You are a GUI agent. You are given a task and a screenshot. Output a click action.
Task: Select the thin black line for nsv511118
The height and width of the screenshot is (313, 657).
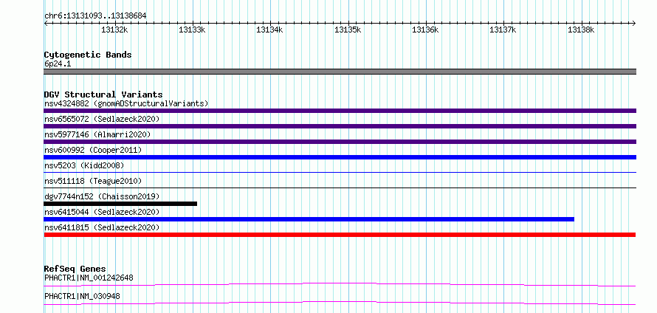pos(340,188)
